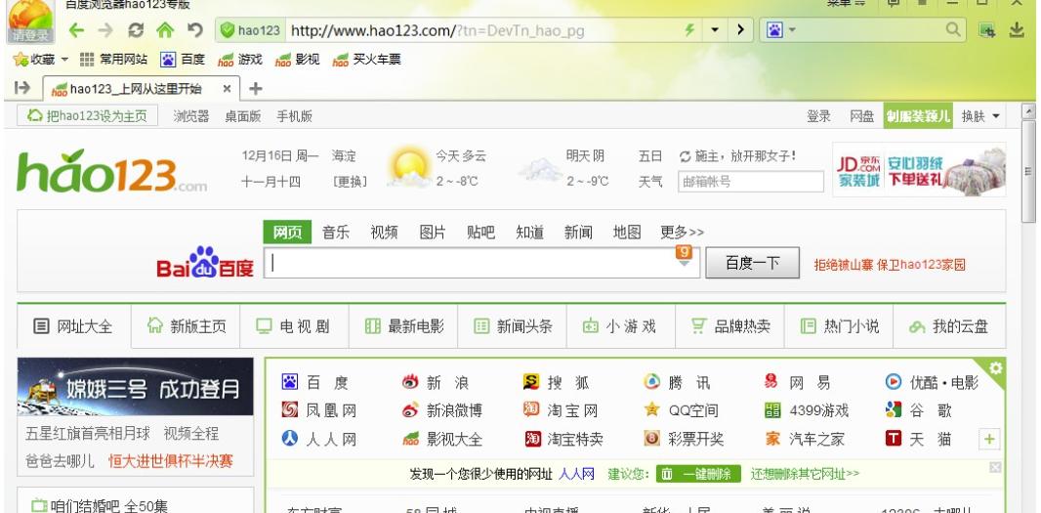
Task: Click the login avatar 请登录
Action: (x=30, y=21)
